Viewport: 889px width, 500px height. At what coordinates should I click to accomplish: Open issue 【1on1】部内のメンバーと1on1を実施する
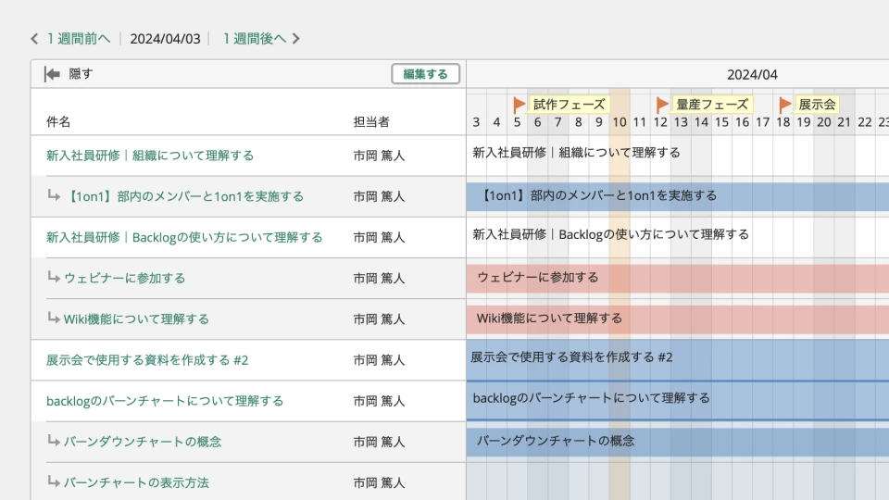point(183,196)
